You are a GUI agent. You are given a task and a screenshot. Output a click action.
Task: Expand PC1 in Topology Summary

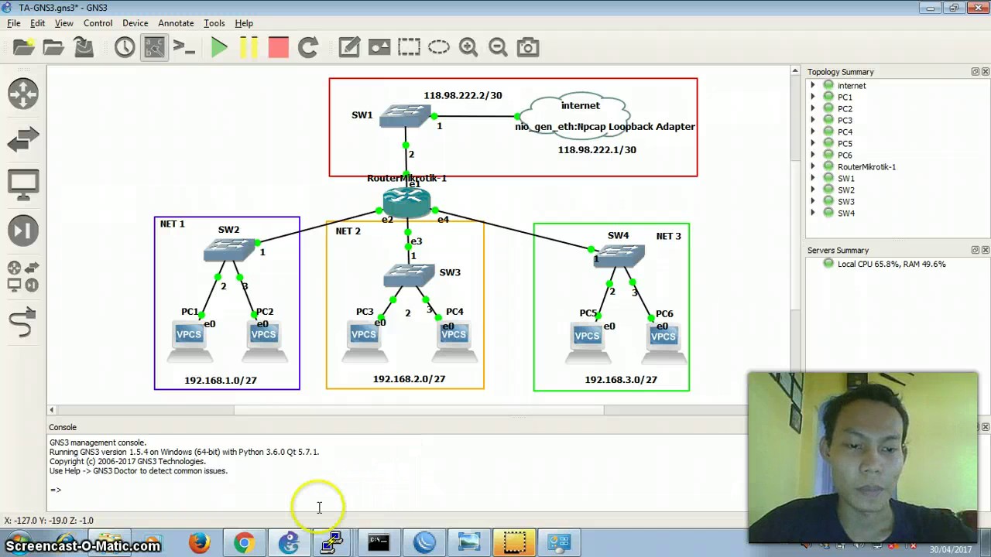click(813, 97)
